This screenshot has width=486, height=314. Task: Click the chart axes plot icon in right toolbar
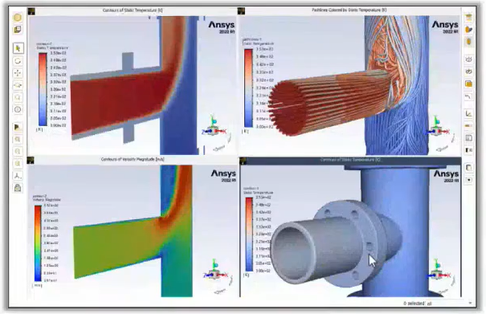click(468, 114)
